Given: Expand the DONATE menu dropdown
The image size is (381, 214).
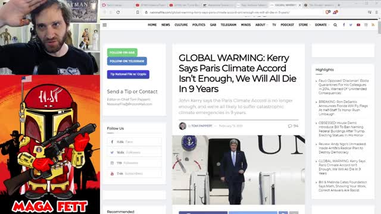Looking at the screenshot, I should (x=322, y=25).
